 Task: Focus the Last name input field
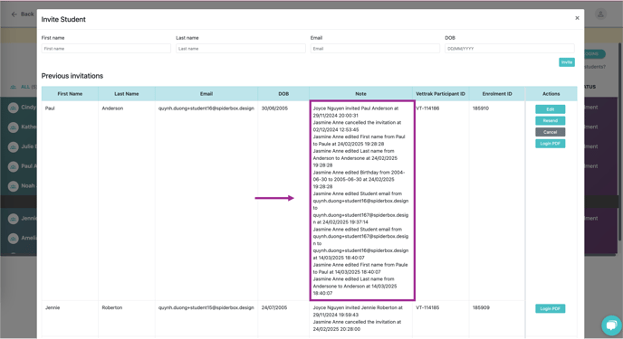240,49
